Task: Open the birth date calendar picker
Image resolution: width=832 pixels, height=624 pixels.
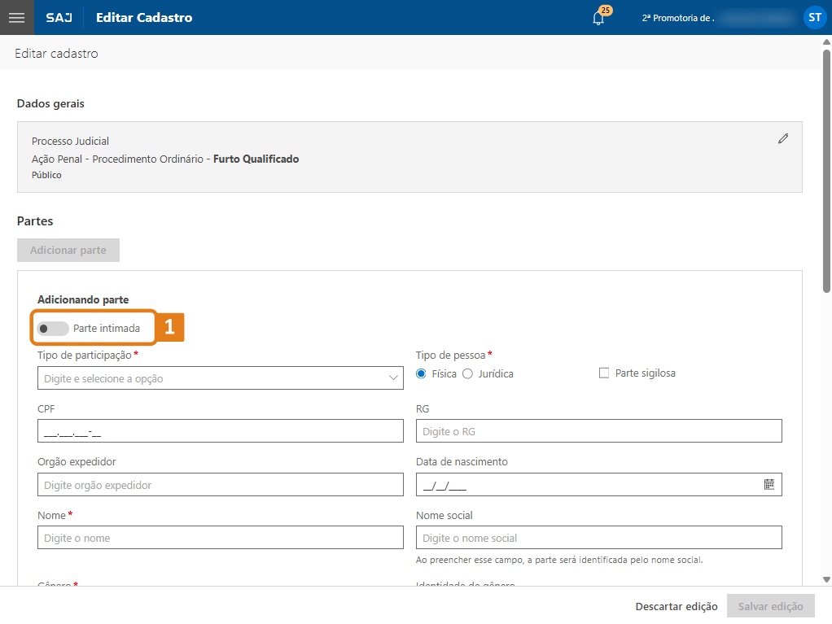Action: point(769,485)
